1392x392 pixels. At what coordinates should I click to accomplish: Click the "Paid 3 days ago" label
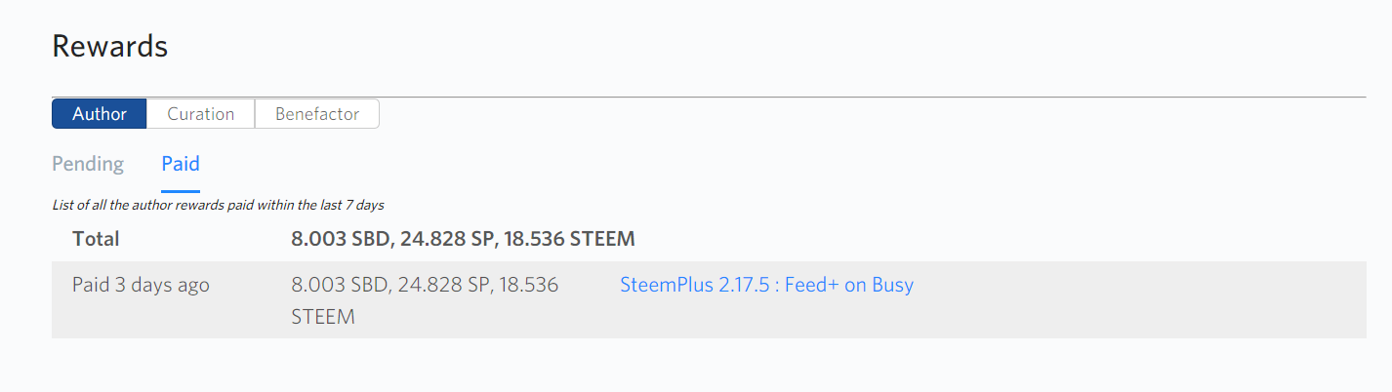141,286
